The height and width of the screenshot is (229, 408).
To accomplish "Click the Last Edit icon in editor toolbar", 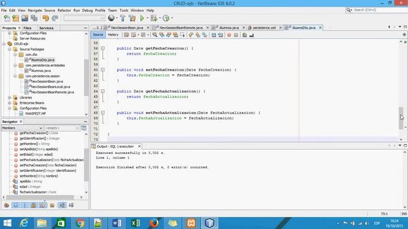I will coord(126,35).
